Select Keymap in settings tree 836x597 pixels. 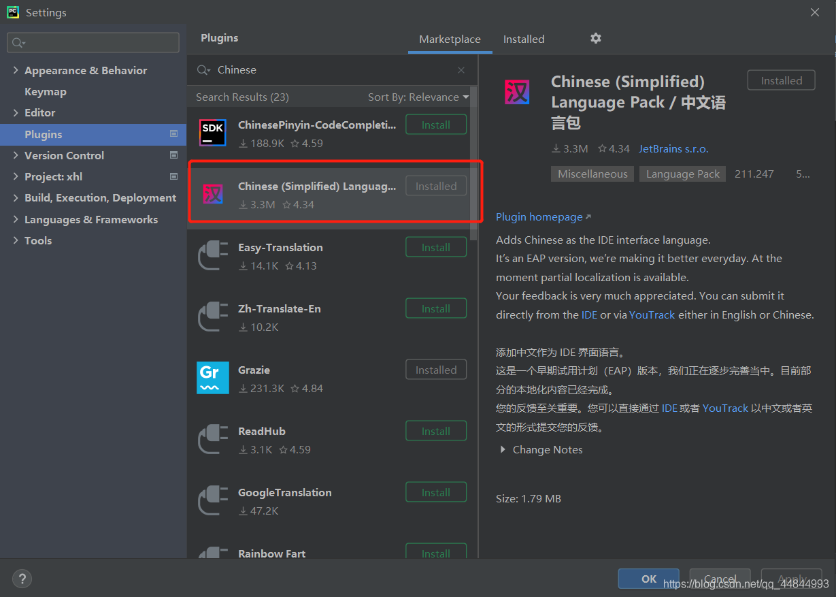46,91
